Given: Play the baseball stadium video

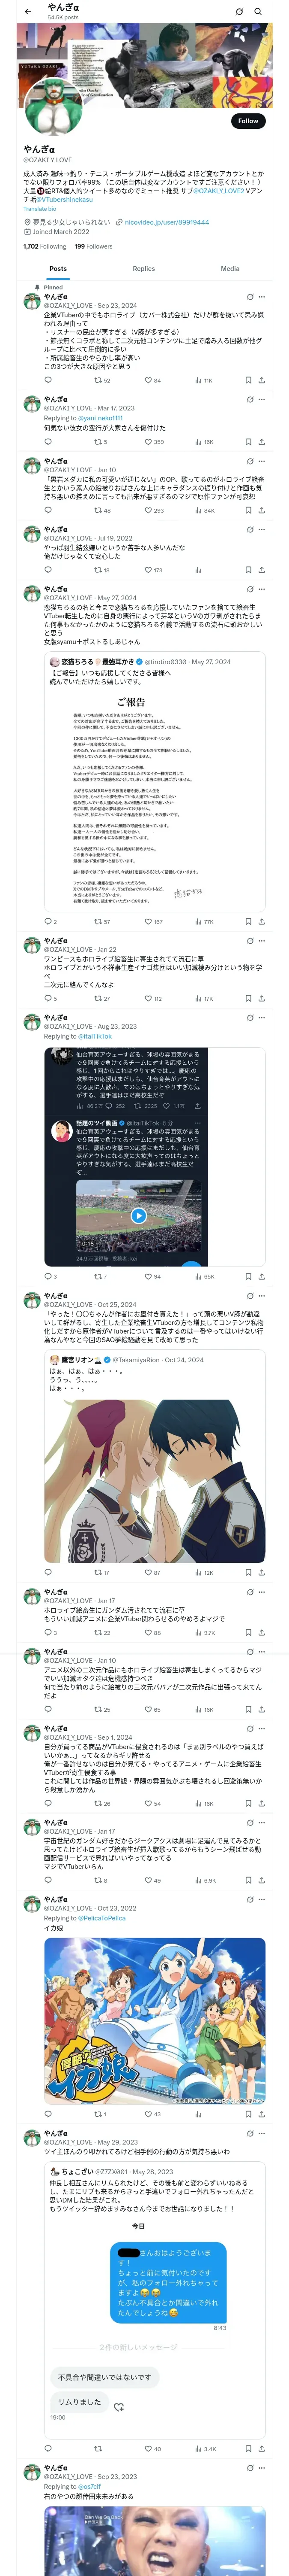Looking at the screenshot, I should coord(140,1215).
